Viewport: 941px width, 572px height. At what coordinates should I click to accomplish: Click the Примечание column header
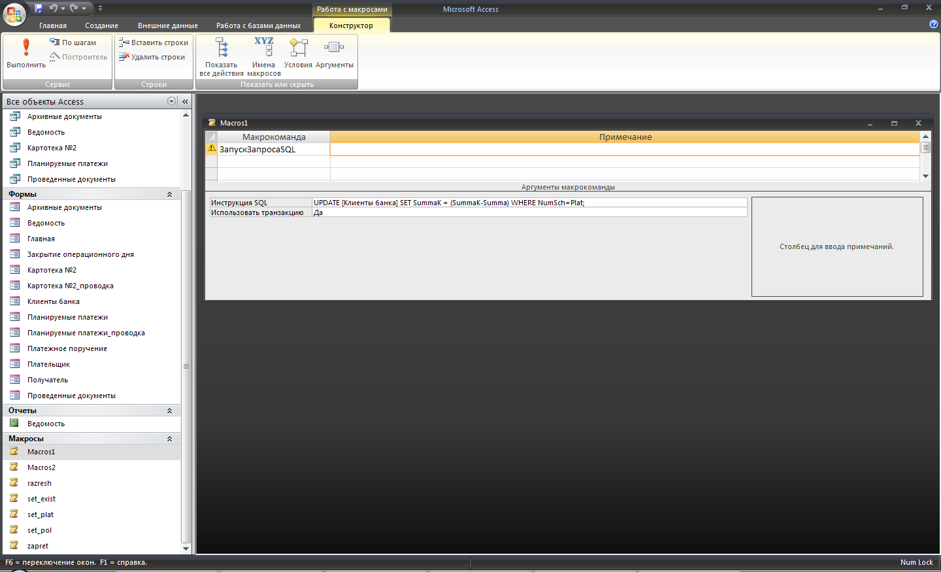[x=625, y=137]
